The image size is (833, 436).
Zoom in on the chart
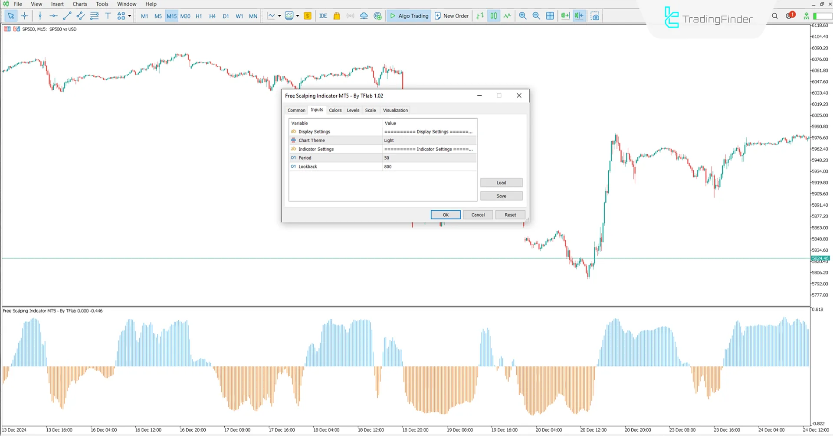tap(522, 16)
